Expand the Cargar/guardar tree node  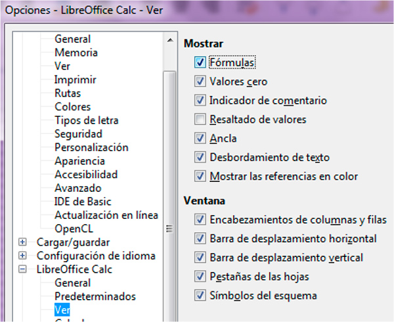pos(23,242)
